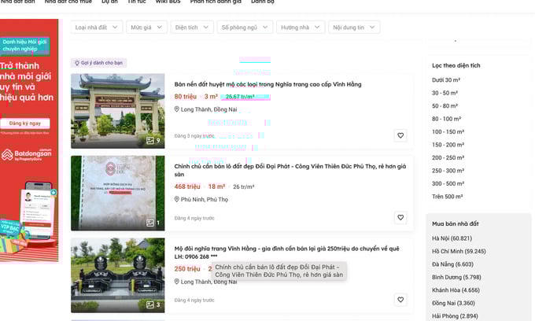The height and width of the screenshot is (321, 535).
Task: Save the Vĩnh Hằng huyệt mộ listing with its heart icon
Action: tap(400, 135)
